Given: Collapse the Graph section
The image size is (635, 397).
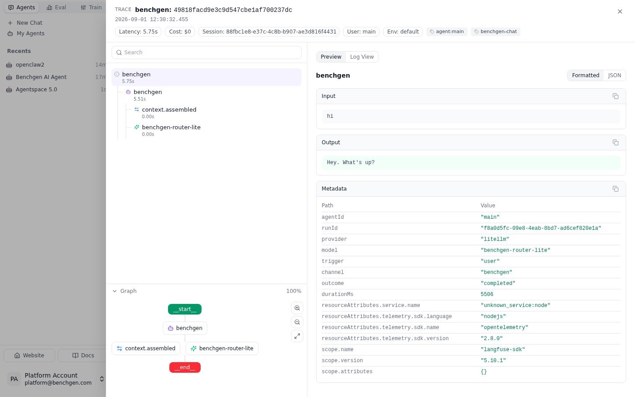Looking at the screenshot, I should (x=124, y=291).
